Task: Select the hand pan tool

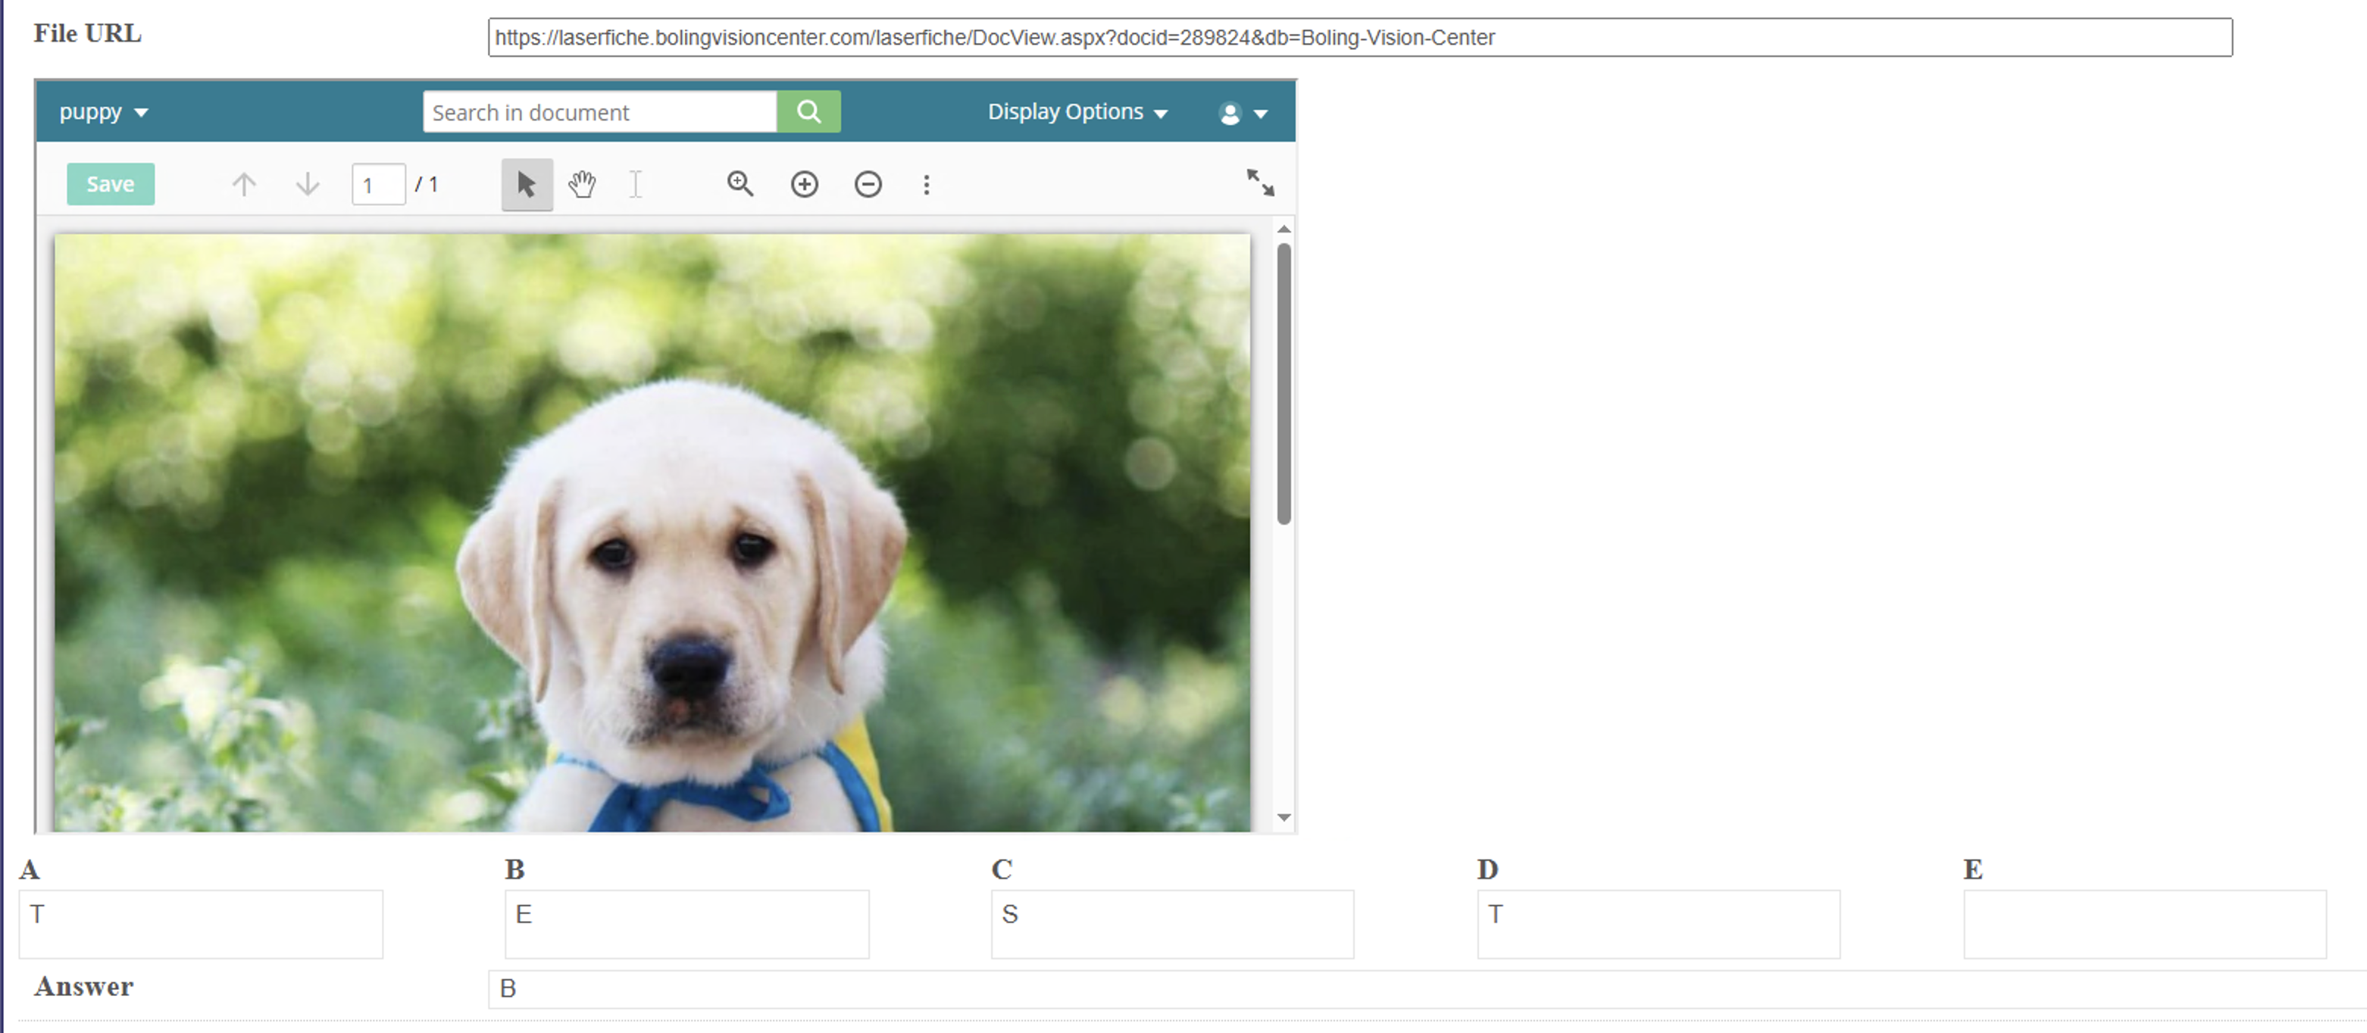Action: [582, 185]
